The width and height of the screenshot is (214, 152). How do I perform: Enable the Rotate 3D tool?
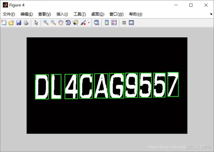(x=68, y=23)
